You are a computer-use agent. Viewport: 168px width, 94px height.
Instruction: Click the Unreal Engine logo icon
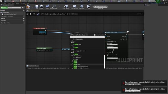click(1, 1)
